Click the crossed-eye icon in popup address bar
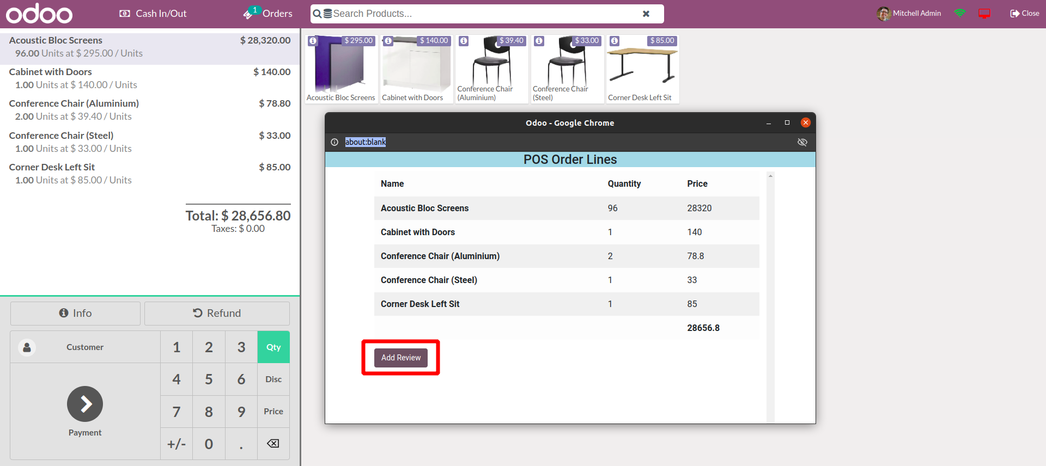 [x=802, y=142]
